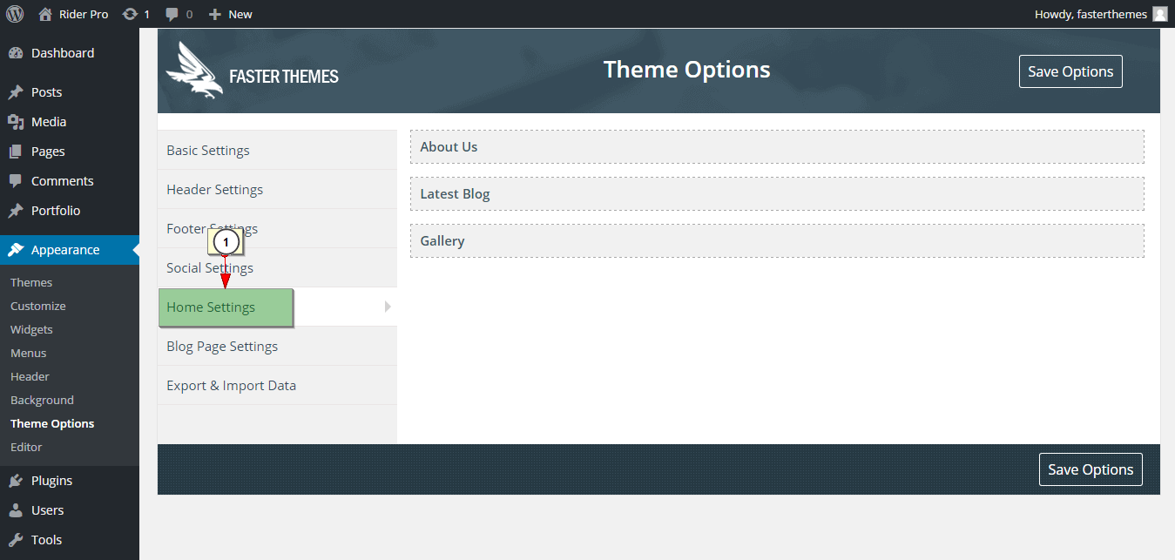Expand the About Us section
The width and height of the screenshot is (1175, 560).
coord(777,147)
